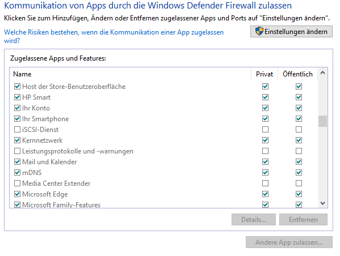Click the list scroll up arrow
This screenshot has height=256, width=340.
(x=322, y=73)
